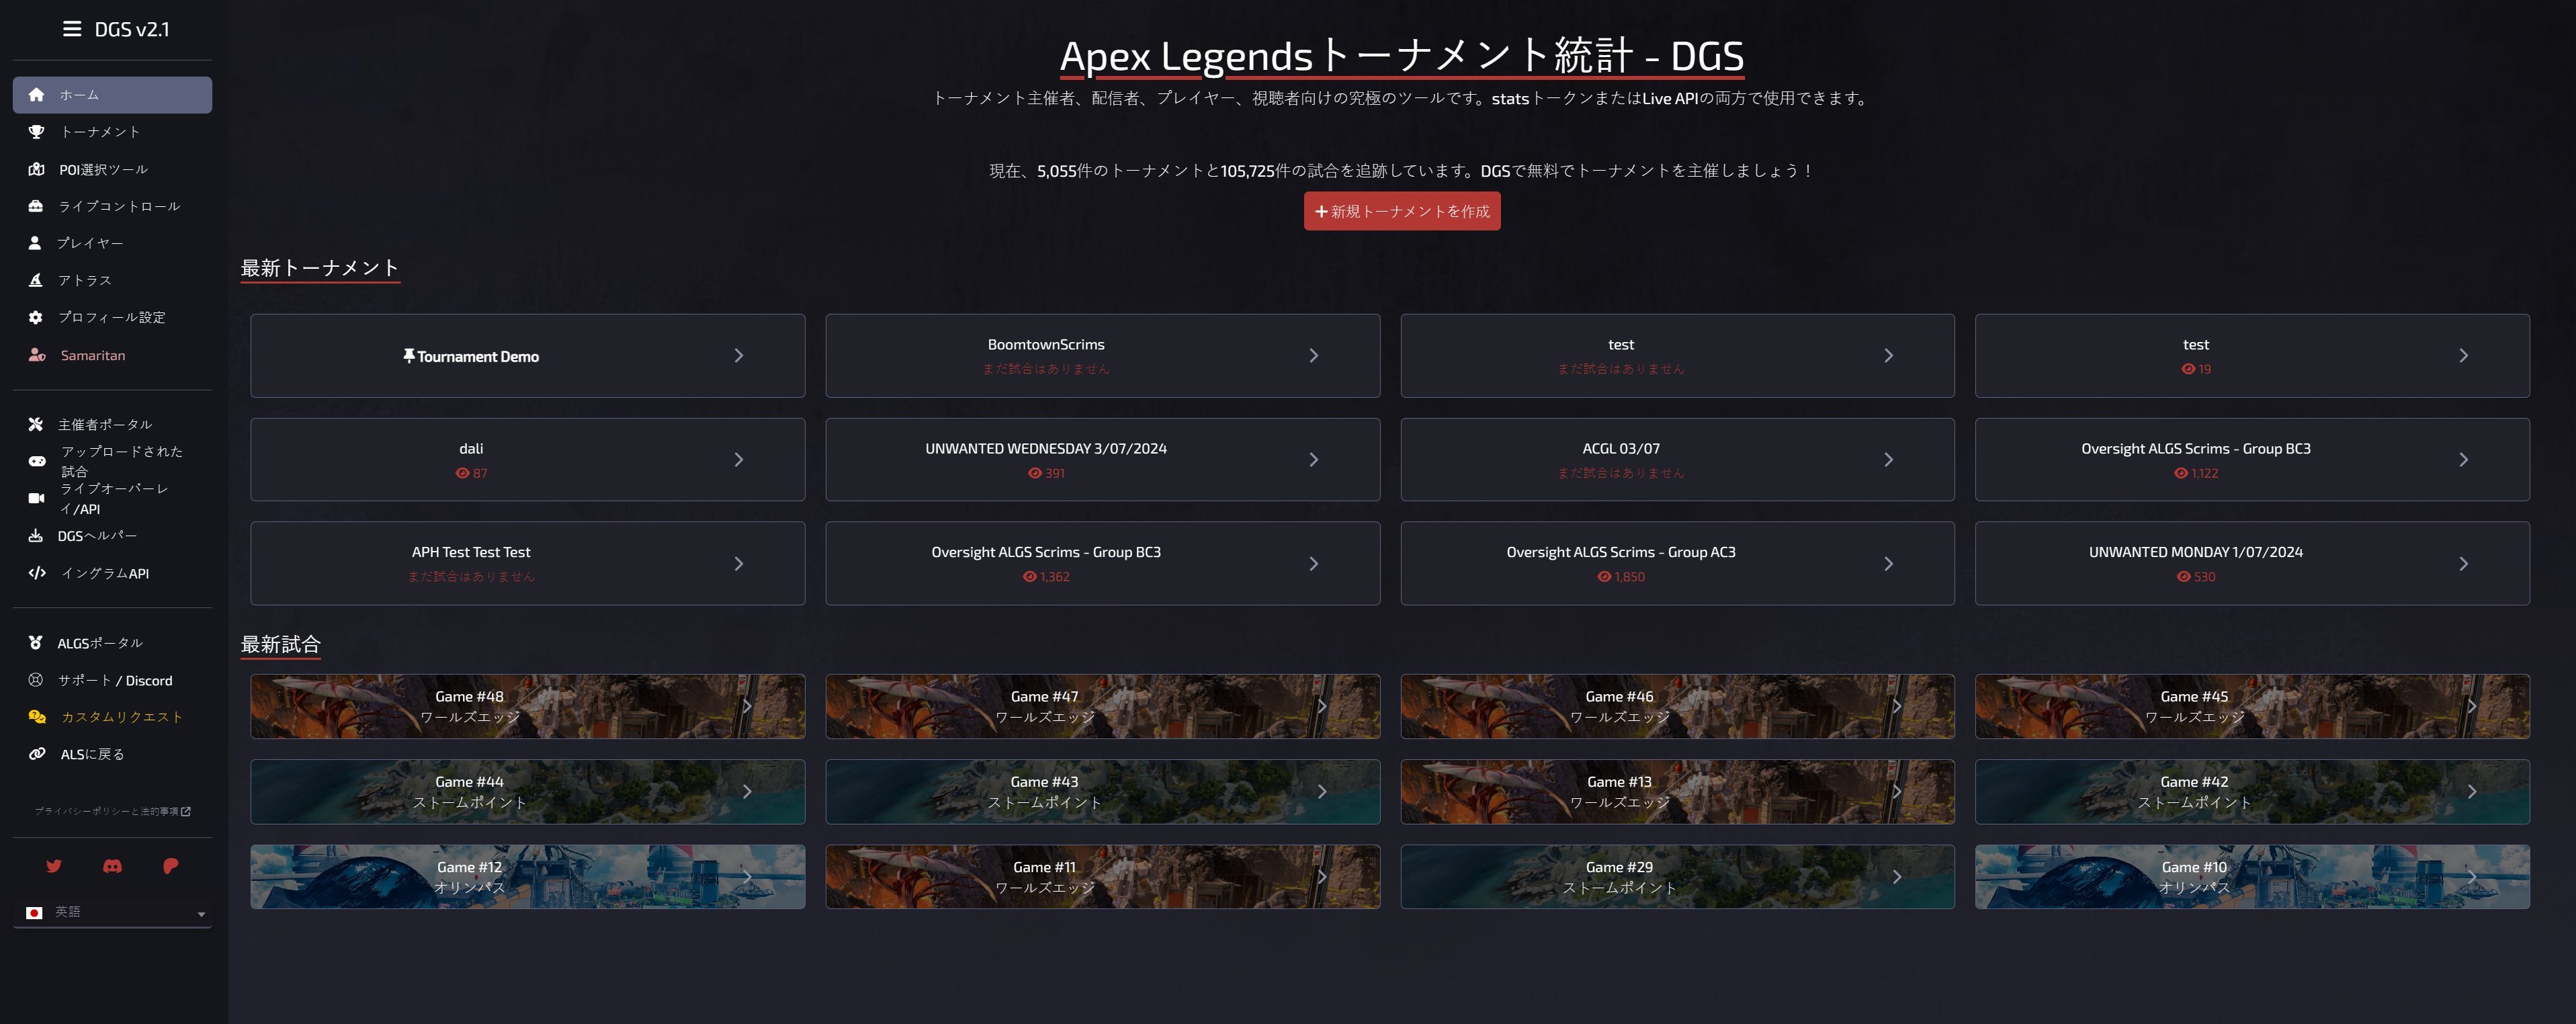
Task: Click the DGSヘルパー download icon
Action: [36, 536]
